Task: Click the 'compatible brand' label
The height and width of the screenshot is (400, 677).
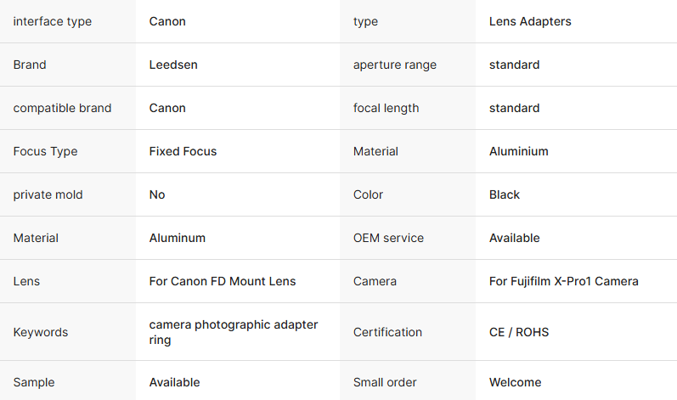Action: pyautogui.click(x=62, y=108)
